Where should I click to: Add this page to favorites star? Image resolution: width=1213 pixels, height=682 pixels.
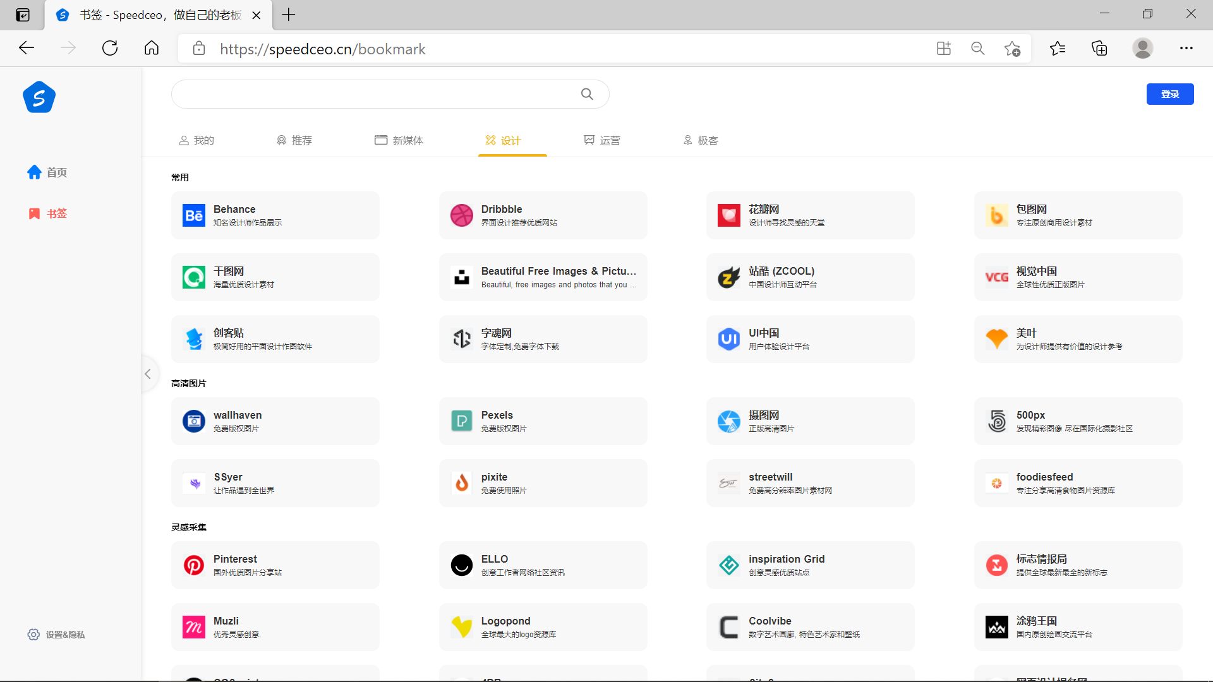1012,49
